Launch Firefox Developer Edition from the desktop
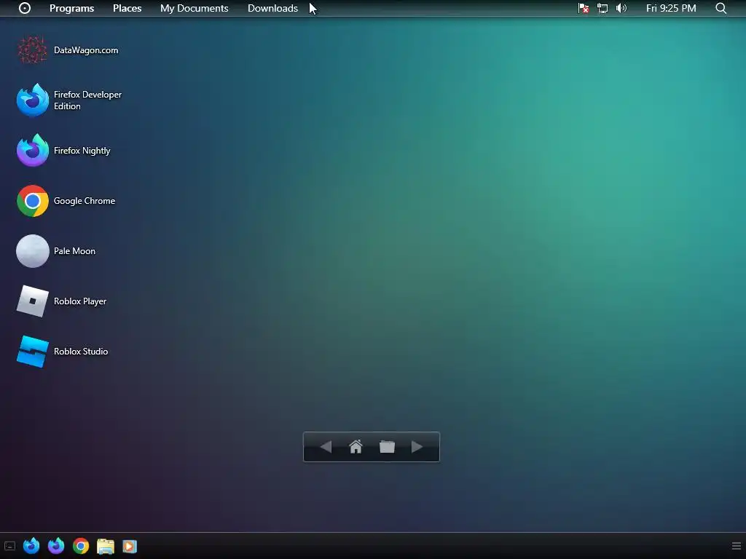 (x=69, y=100)
